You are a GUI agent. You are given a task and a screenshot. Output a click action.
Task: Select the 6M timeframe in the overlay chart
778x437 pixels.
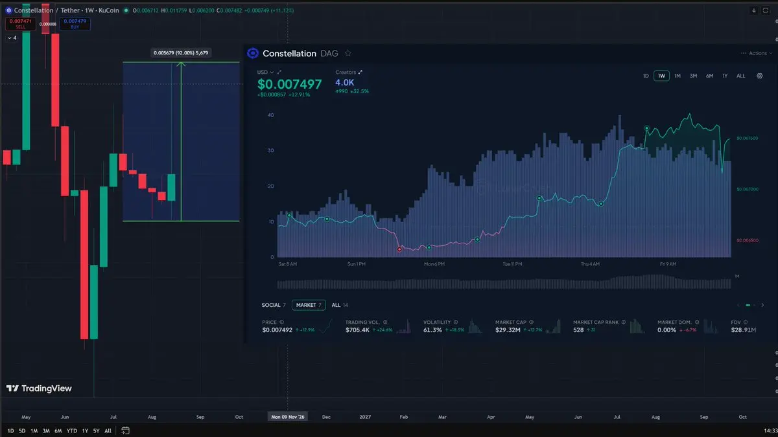709,76
